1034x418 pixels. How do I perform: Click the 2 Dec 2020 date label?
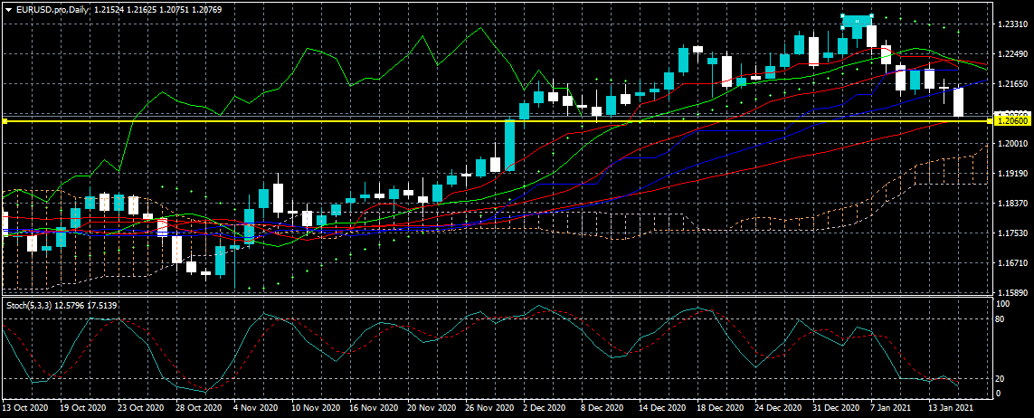[x=545, y=409]
